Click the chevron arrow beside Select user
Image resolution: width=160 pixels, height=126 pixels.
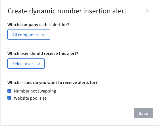point(38,64)
